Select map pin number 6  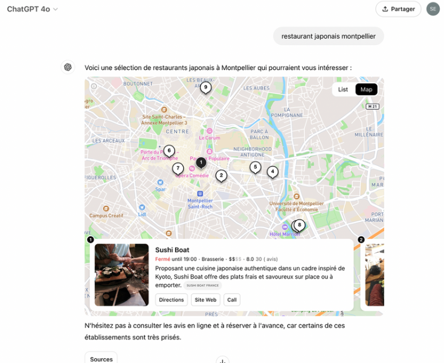pyautogui.click(x=169, y=151)
